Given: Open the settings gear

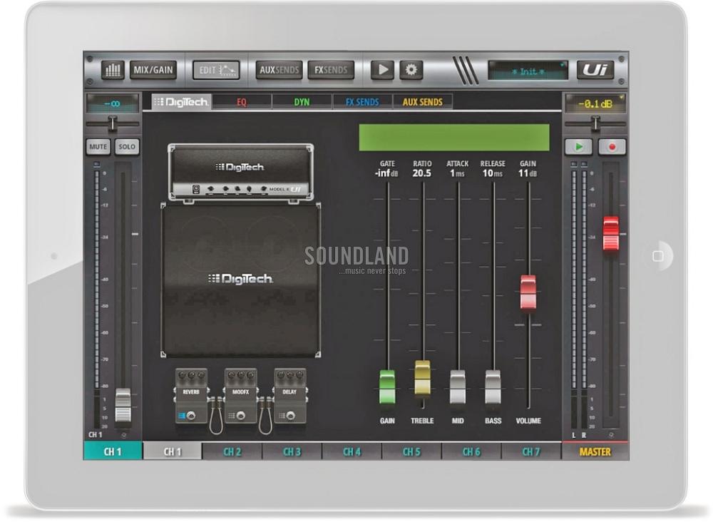Looking at the screenshot, I should point(411,70).
